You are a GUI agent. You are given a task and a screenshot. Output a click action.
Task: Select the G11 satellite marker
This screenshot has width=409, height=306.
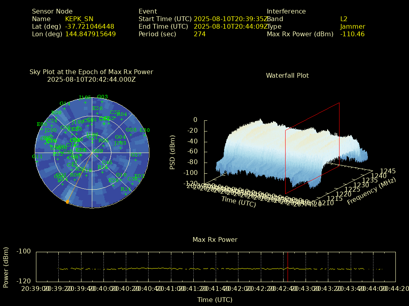point(37,157)
